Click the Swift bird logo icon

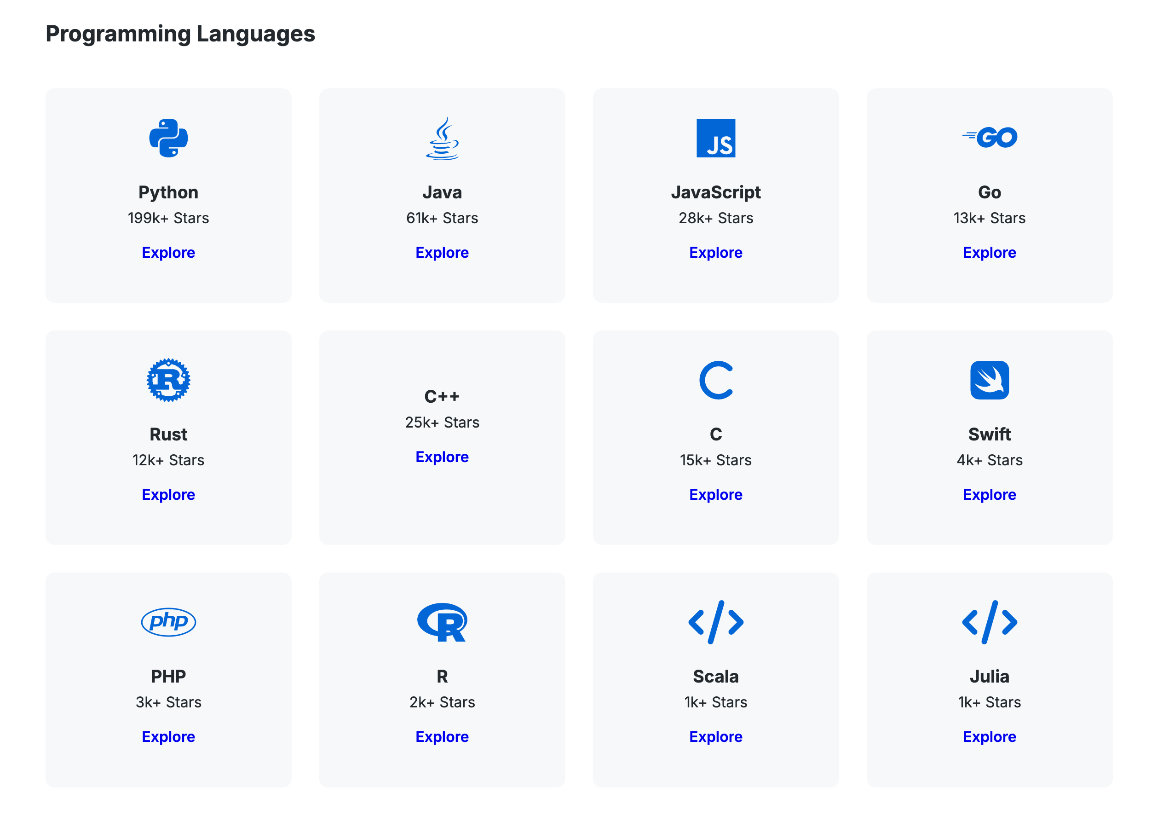click(989, 380)
